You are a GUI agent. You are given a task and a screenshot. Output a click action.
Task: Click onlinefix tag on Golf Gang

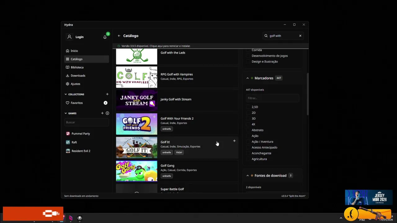pyautogui.click(x=167, y=176)
